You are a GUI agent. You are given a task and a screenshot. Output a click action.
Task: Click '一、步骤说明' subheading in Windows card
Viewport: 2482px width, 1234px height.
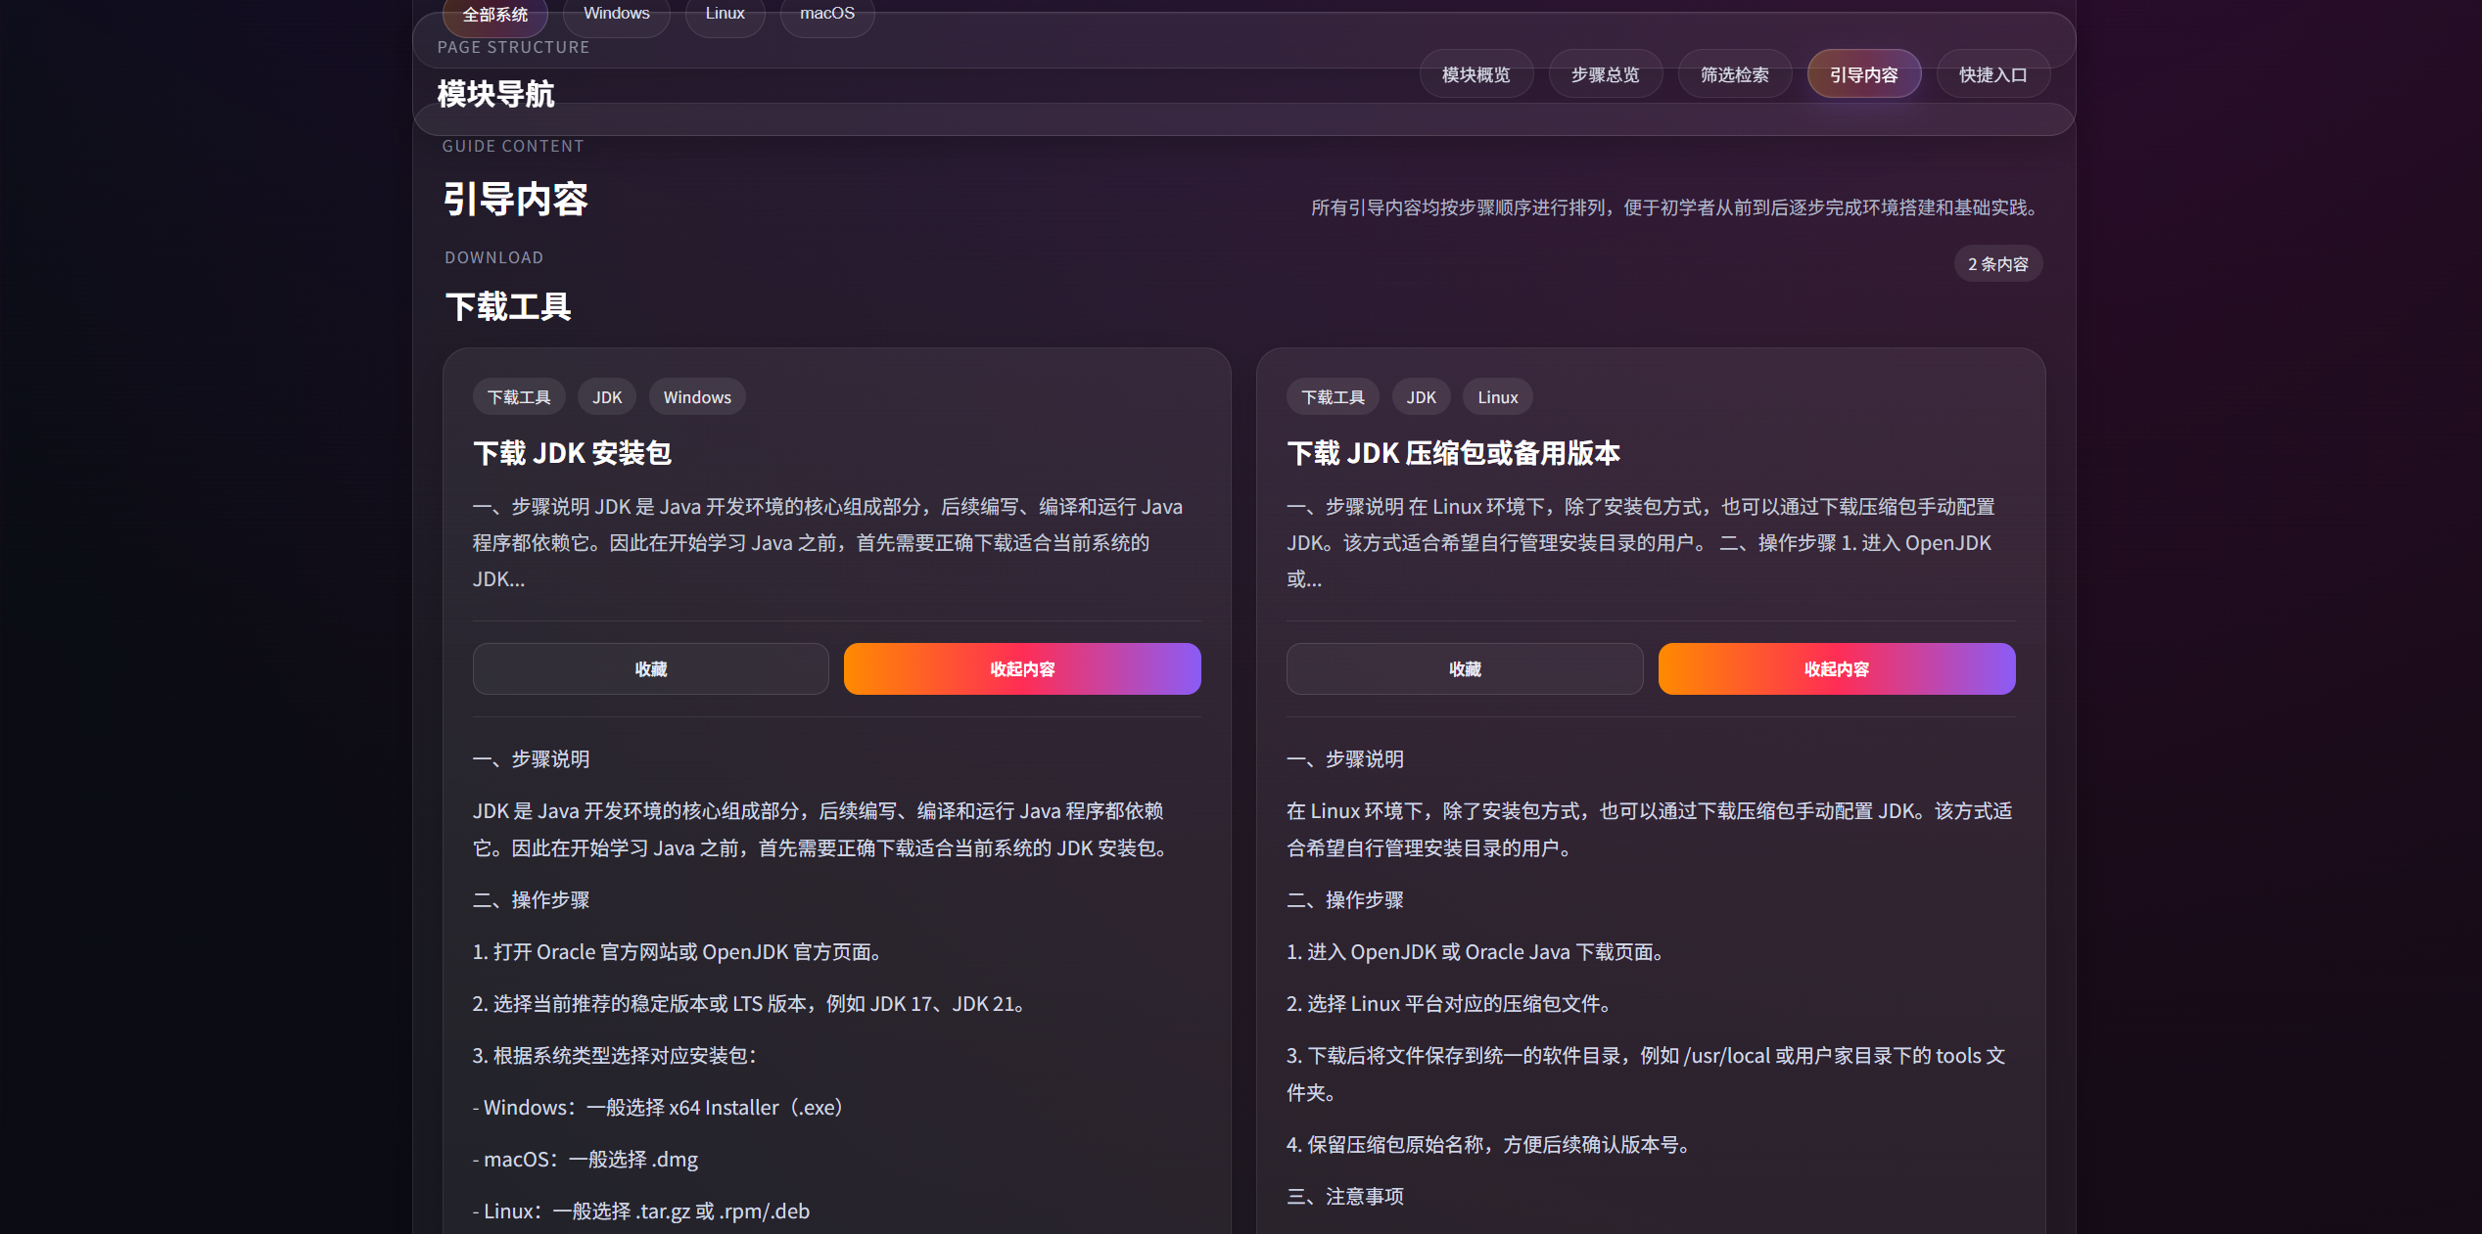click(532, 759)
